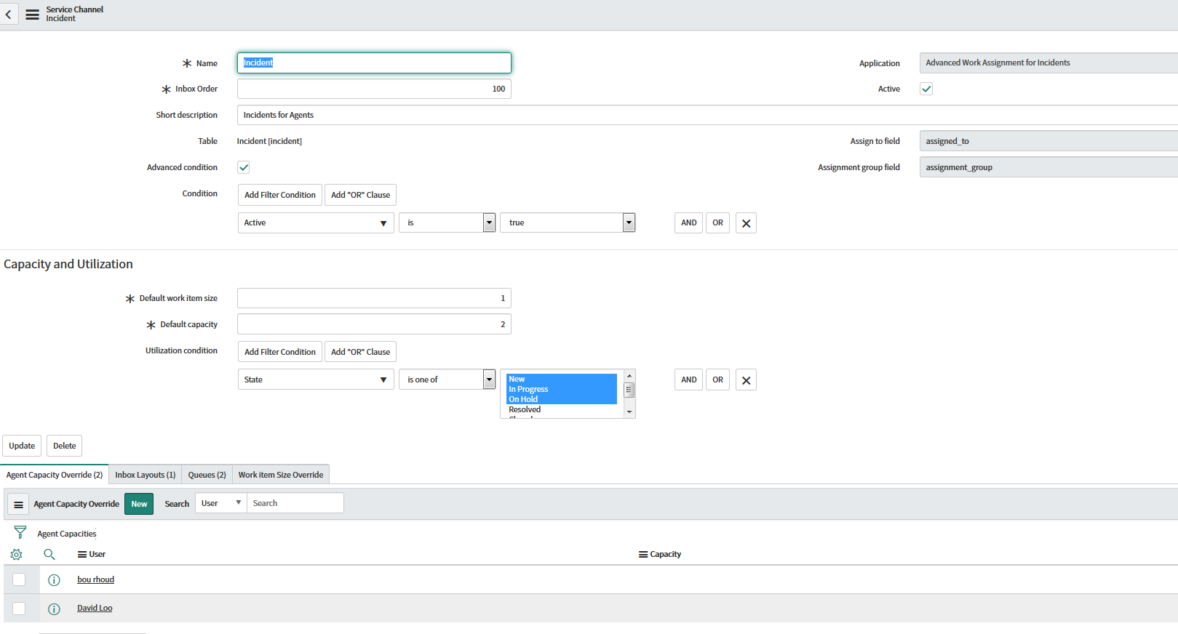1178x634 pixels.
Task: Switch to the Queues (2) tab
Action: [207, 475]
